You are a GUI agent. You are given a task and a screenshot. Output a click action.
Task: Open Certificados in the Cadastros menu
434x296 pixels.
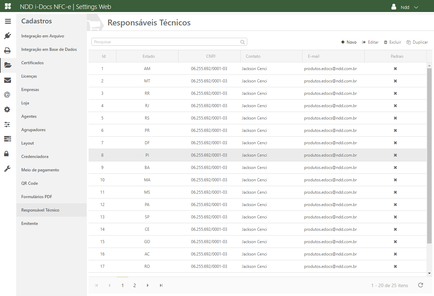[x=32, y=63]
